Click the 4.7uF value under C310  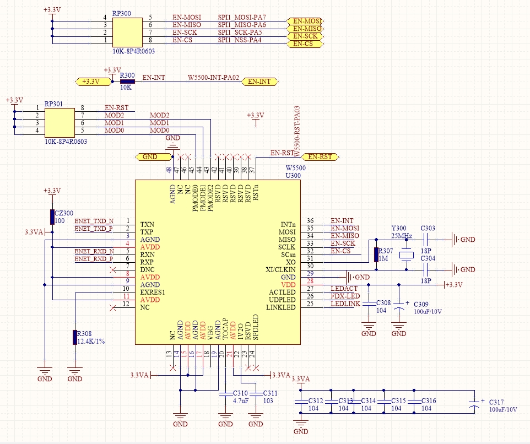(241, 400)
